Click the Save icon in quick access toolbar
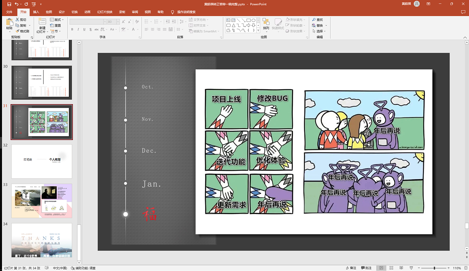The image size is (469, 271). pyautogui.click(x=9, y=4)
